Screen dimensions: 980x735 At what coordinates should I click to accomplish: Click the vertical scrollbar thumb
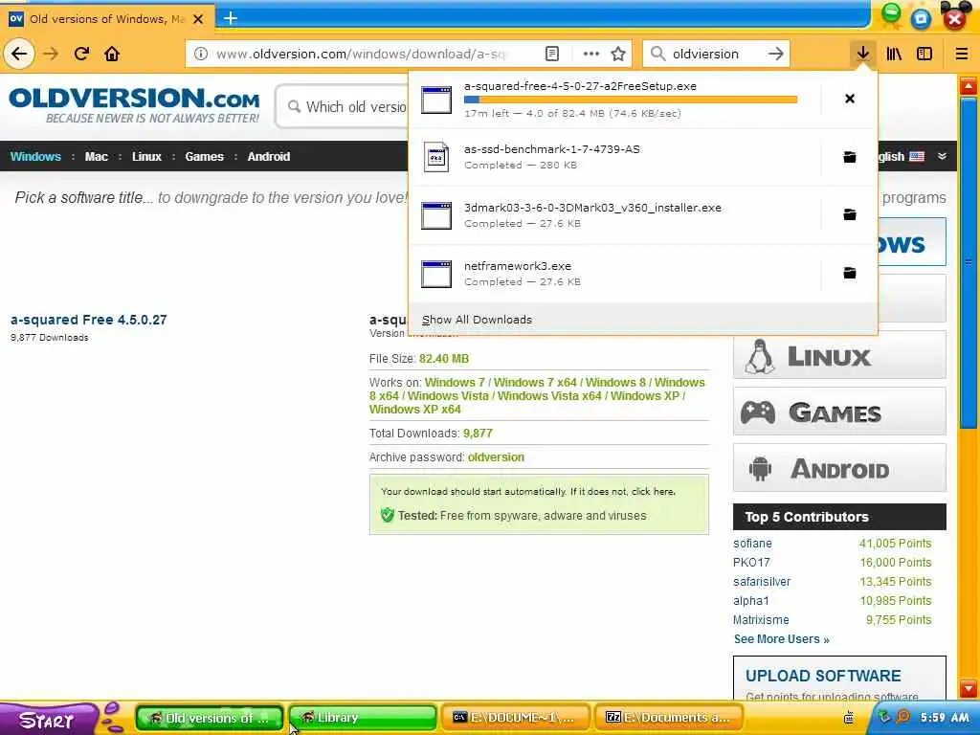point(969,262)
